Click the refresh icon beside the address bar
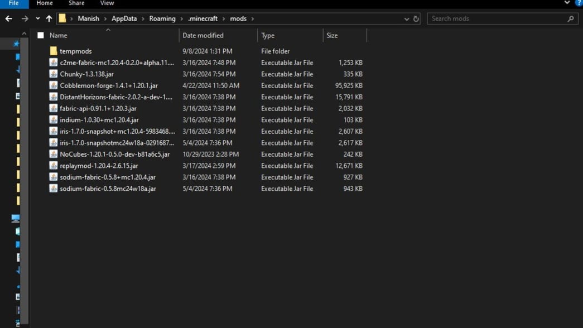The height and width of the screenshot is (328, 583). (x=416, y=18)
